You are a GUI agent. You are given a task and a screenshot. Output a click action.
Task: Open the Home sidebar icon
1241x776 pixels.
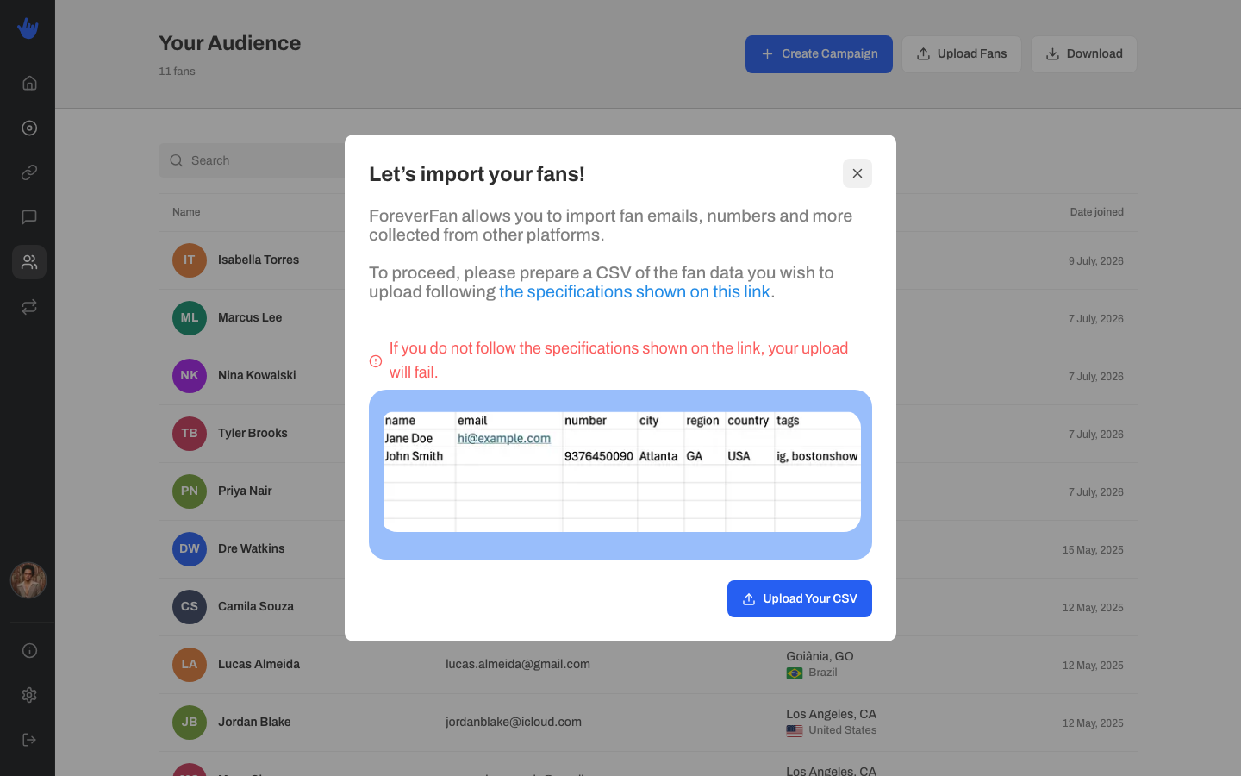tap(29, 83)
